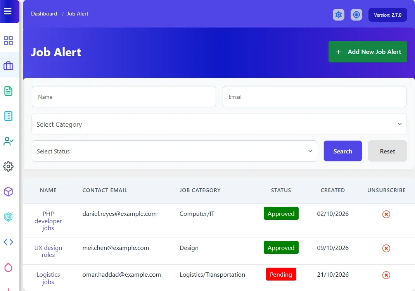Open the user check icon in sidebar
Screen dimensions: 415x291
(x=8, y=141)
